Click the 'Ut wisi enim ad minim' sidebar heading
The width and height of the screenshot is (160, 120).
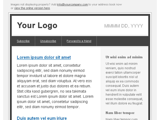tap(124, 57)
